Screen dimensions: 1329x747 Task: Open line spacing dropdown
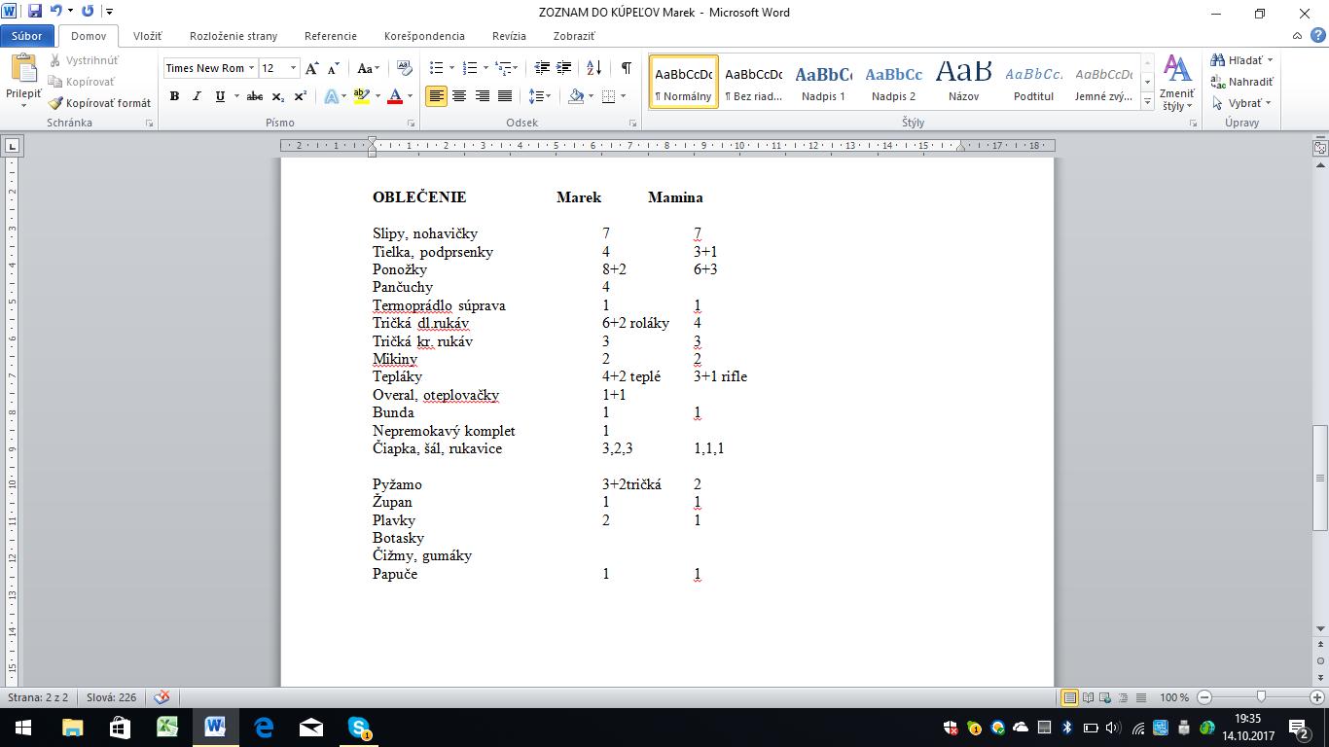pos(539,96)
